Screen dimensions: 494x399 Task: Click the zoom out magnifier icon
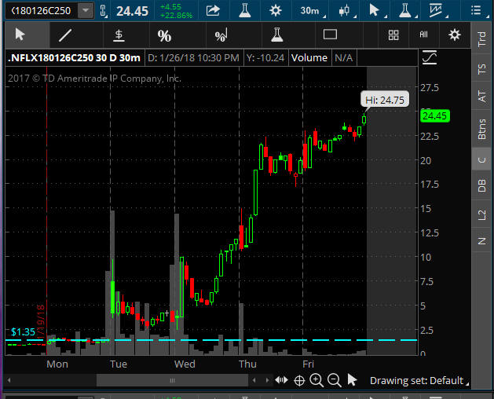tap(335, 380)
